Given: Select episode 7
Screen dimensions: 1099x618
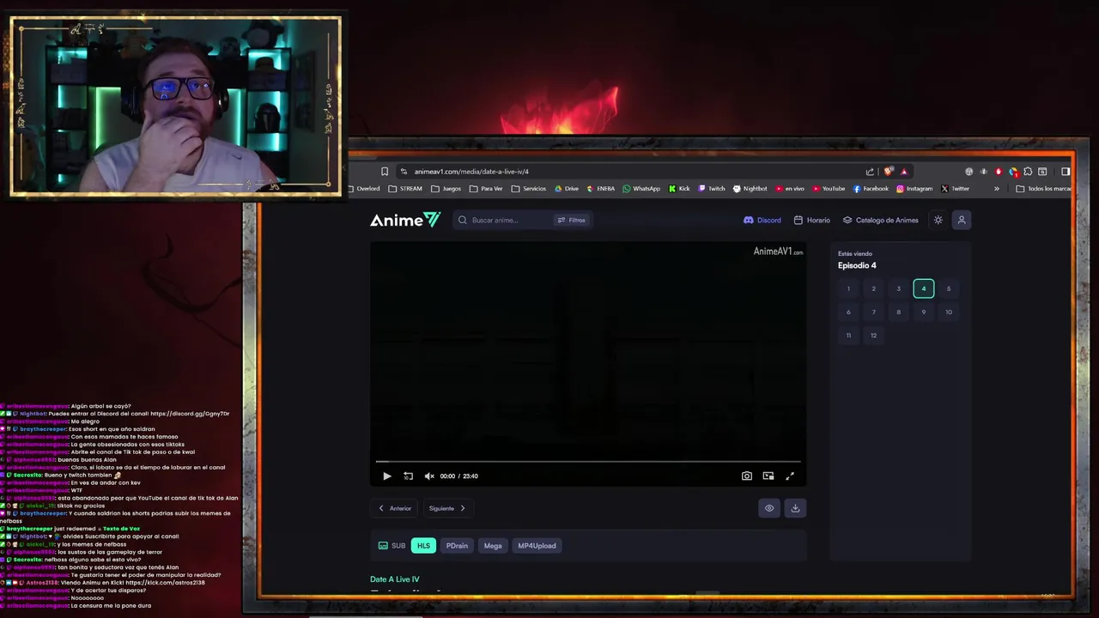Looking at the screenshot, I should point(873,312).
